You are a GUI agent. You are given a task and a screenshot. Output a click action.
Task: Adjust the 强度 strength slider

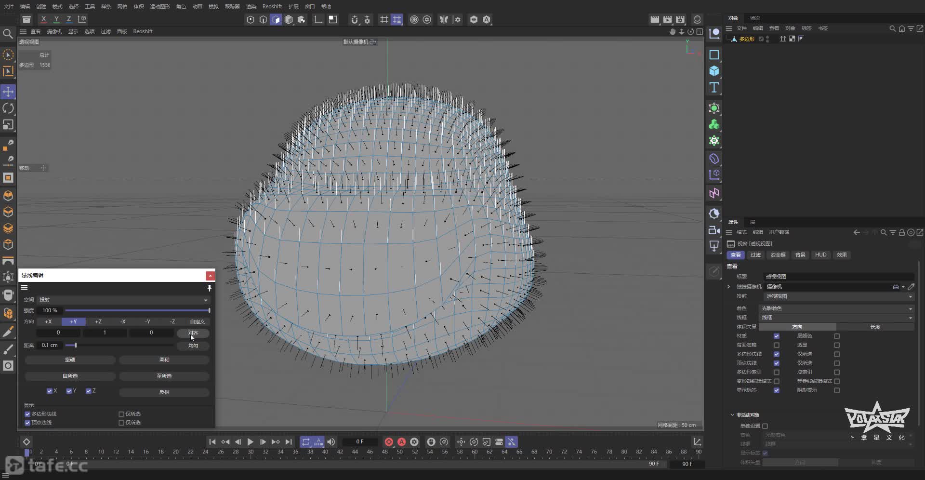pyautogui.click(x=137, y=311)
